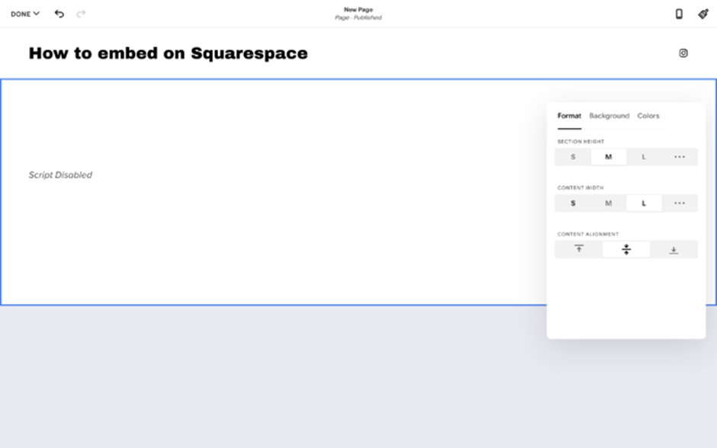This screenshot has width=717, height=448.
Task: Open the site styles paintbrush
Action: coord(703,14)
